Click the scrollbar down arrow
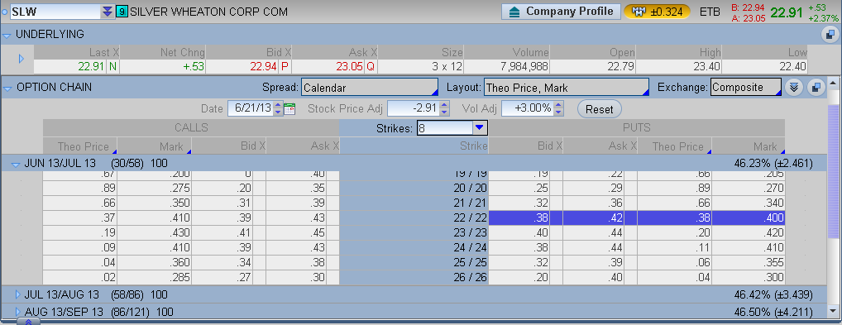The image size is (842, 325). pyautogui.click(x=833, y=311)
